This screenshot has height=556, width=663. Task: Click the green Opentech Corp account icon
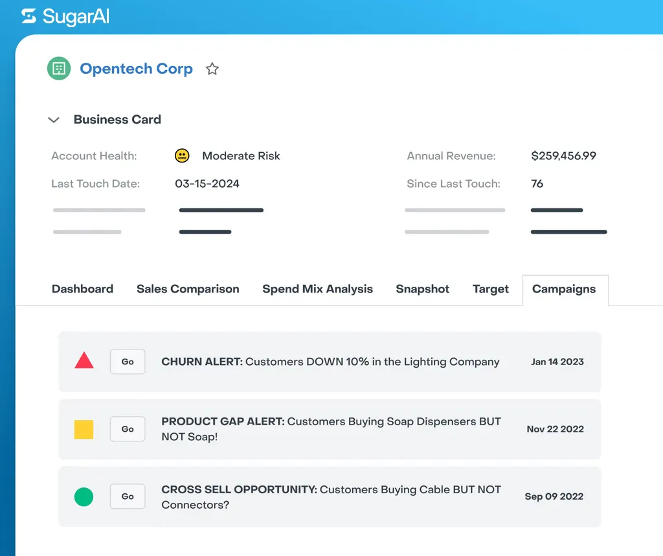(59, 69)
